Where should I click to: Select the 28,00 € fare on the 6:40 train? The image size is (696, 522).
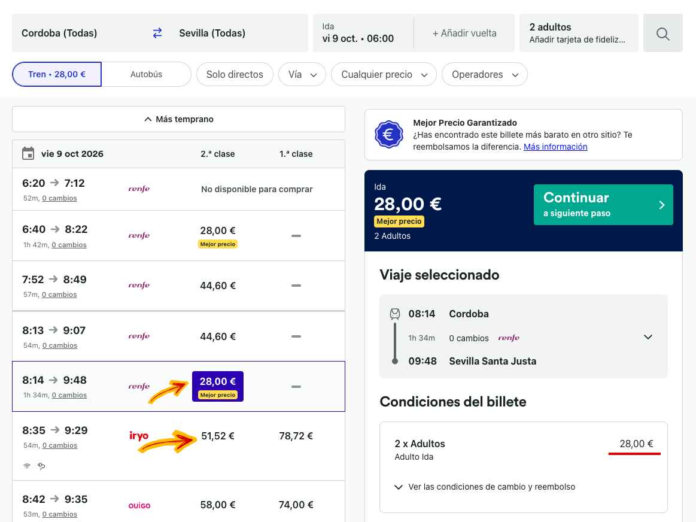click(x=217, y=236)
